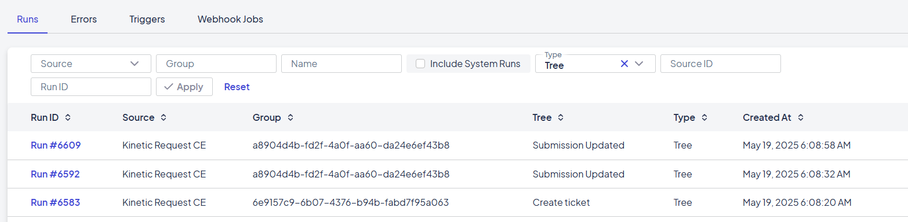Enable the Include System Runs checkbox
The width and height of the screenshot is (908, 222).
[421, 64]
